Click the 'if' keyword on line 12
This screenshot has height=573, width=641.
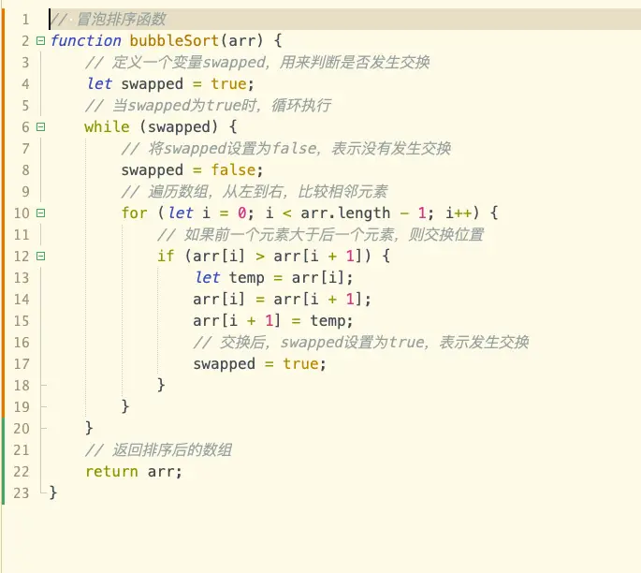pyautogui.click(x=166, y=256)
